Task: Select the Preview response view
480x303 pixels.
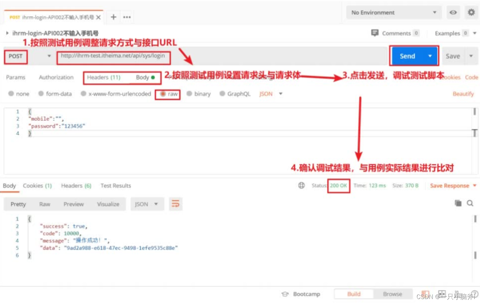Action: 74,204
